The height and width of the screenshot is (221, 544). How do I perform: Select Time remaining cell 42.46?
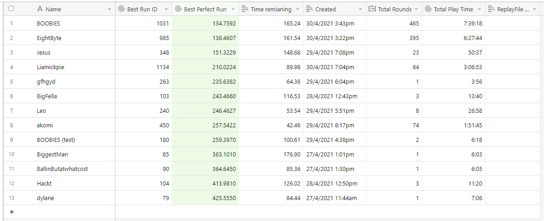pos(271,125)
